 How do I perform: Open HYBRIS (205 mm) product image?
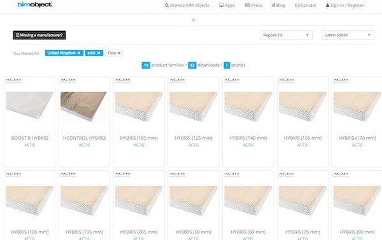pos(139,201)
